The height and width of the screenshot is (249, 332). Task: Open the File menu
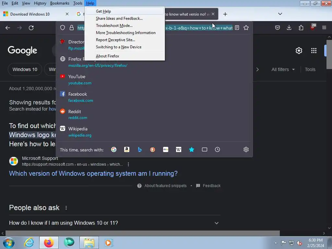(5, 3)
